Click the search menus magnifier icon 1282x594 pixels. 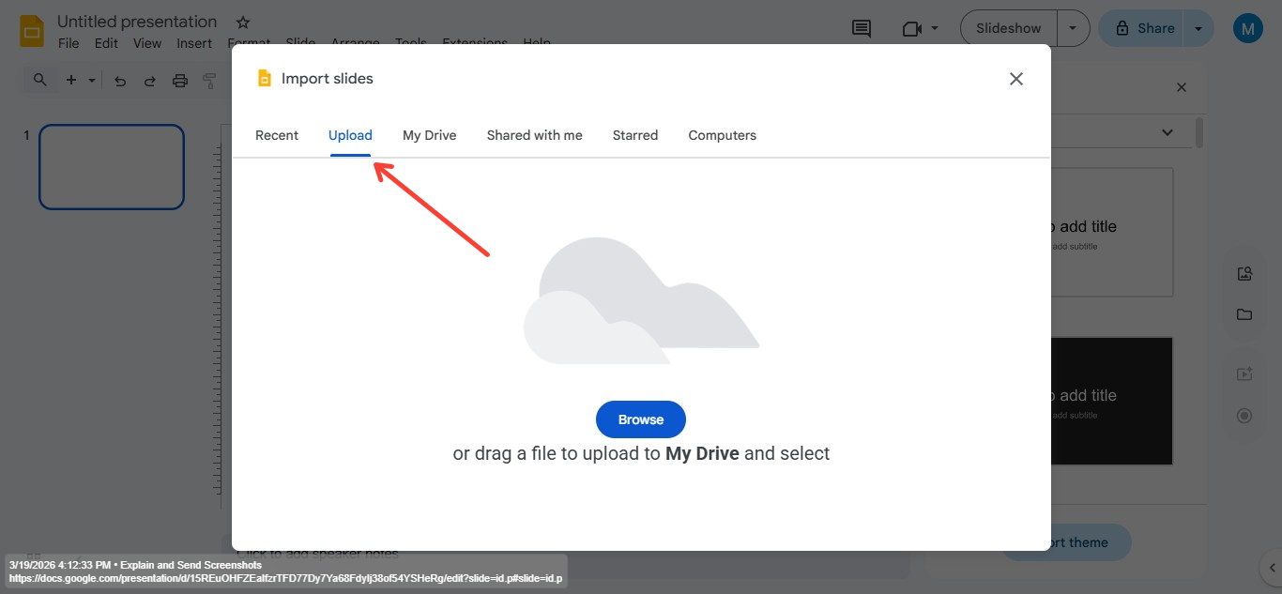(40, 81)
